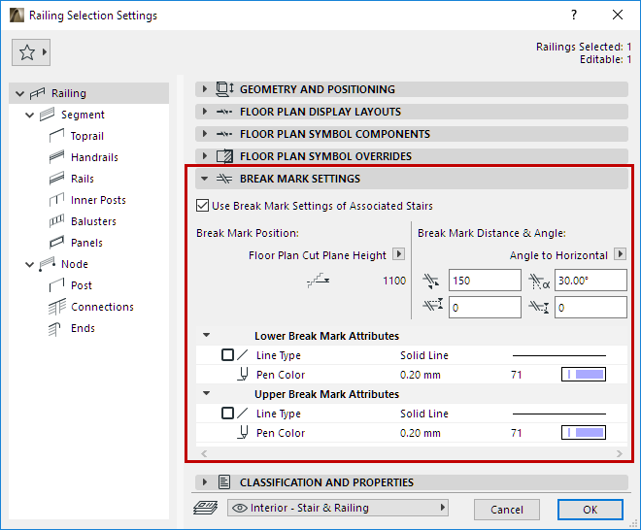Image resolution: width=641 pixels, height=530 pixels.
Task: Click the Cancel button
Action: [x=507, y=510]
